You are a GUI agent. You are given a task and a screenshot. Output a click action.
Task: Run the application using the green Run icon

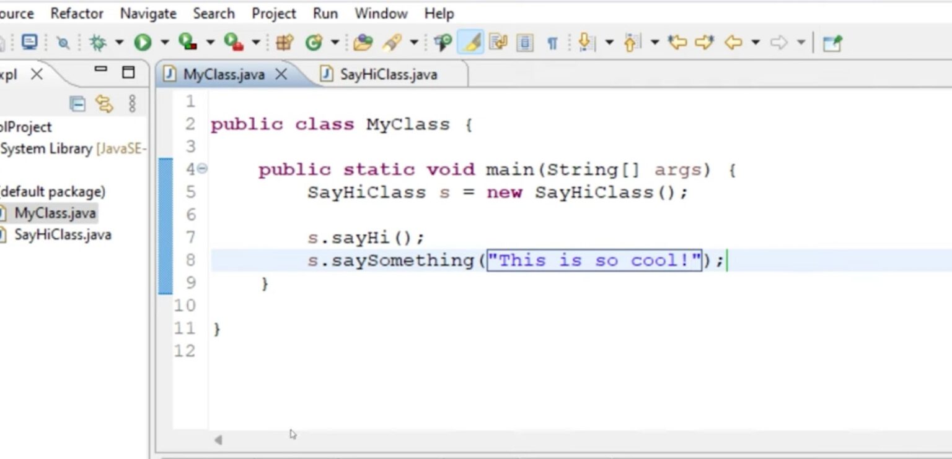(x=142, y=42)
